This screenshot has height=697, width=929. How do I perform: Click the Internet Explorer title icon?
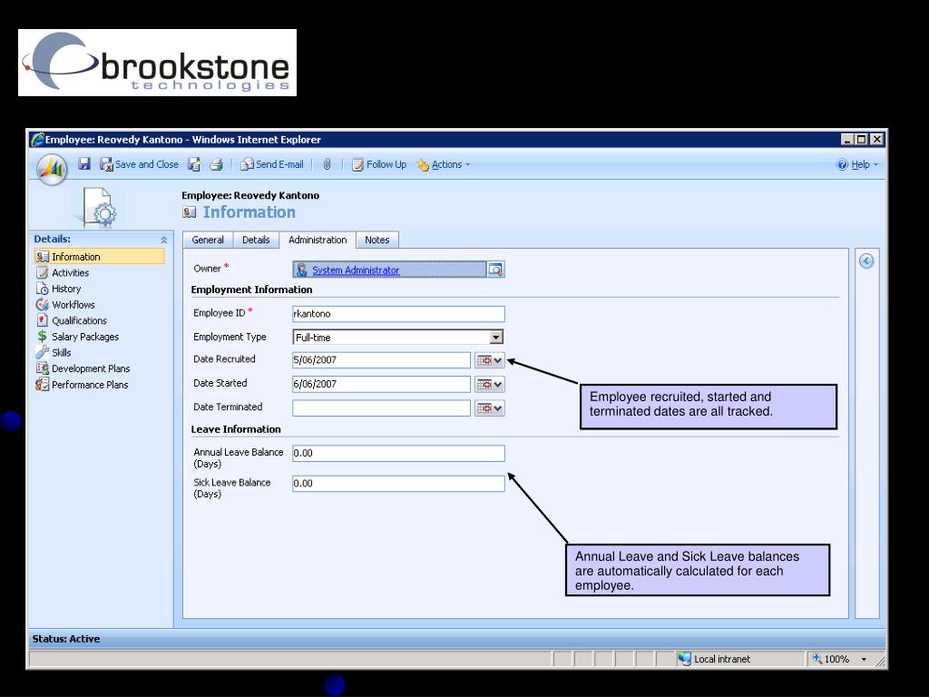pos(37,139)
